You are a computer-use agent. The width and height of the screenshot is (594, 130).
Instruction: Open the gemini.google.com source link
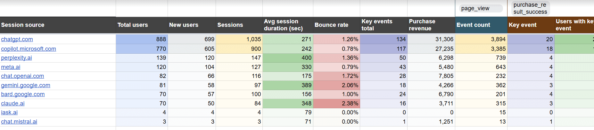(x=26, y=85)
